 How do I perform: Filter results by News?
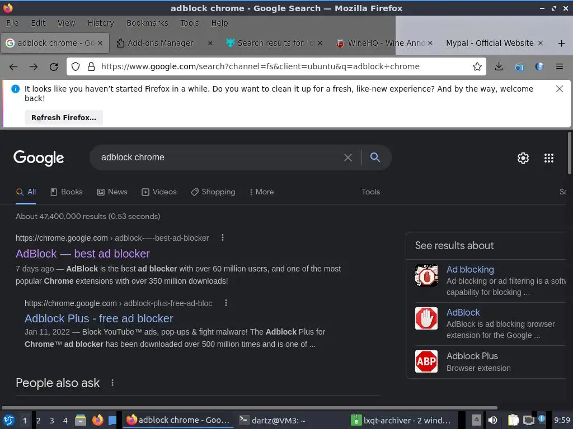pyautogui.click(x=112, y=192)
